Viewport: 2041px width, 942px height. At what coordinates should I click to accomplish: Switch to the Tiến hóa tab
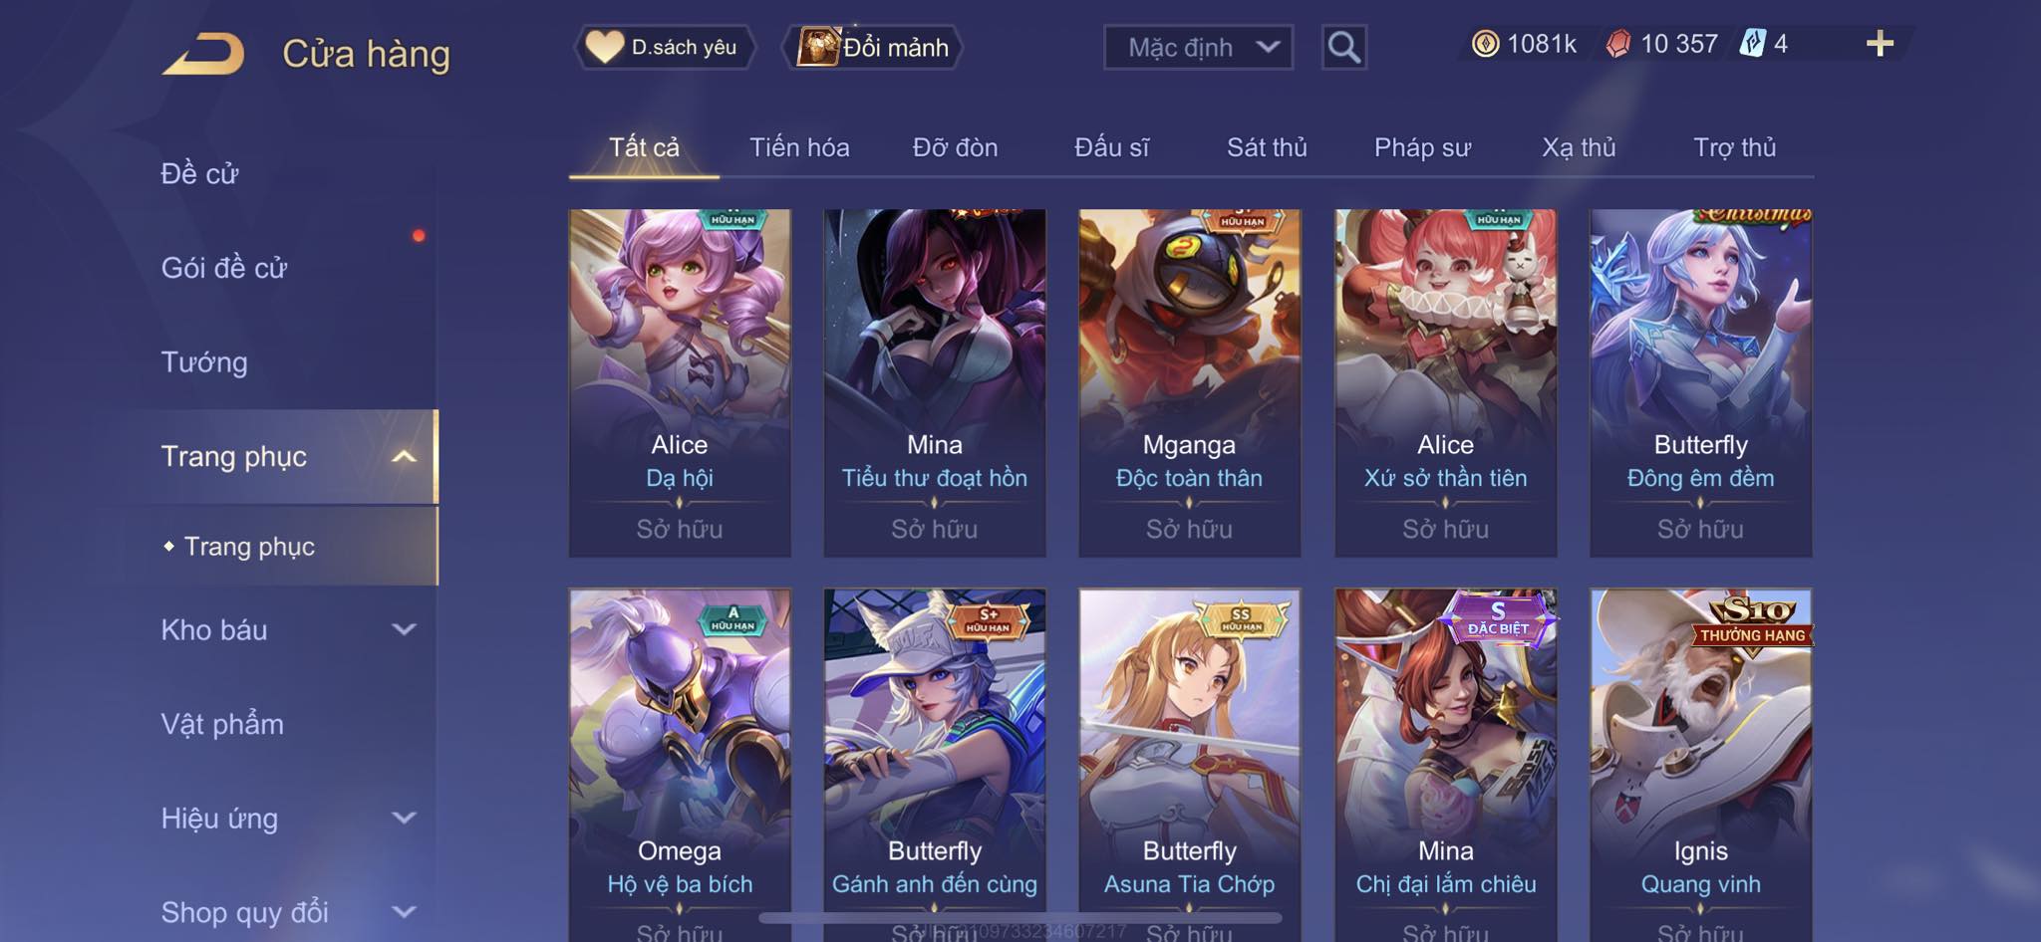799,147
